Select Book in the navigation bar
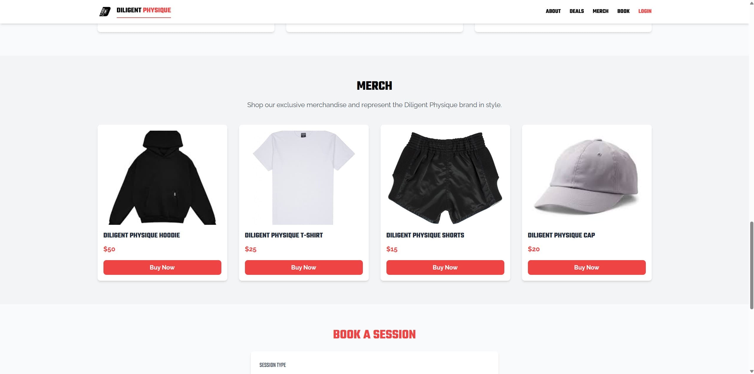 pos(623,11)
